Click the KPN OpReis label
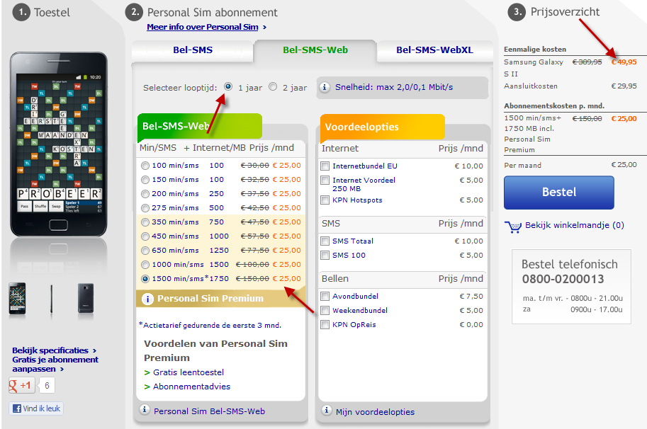This screenshot has width=647, height=429. tap(354, 324)
